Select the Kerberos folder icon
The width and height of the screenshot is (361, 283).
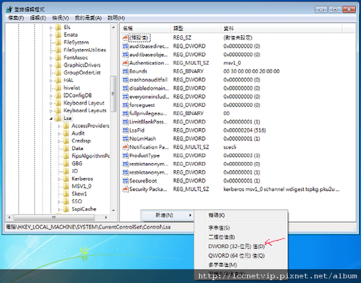pos(66,179)
